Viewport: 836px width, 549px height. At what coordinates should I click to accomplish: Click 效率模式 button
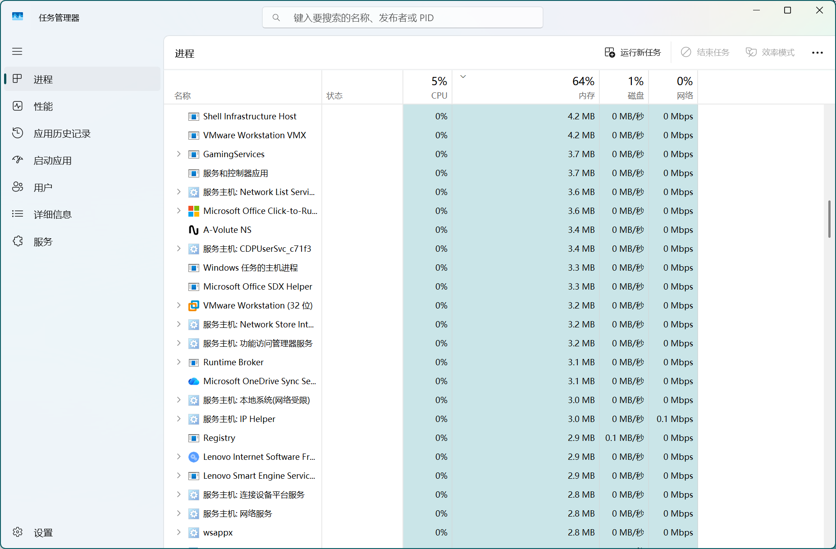(770, 53)
